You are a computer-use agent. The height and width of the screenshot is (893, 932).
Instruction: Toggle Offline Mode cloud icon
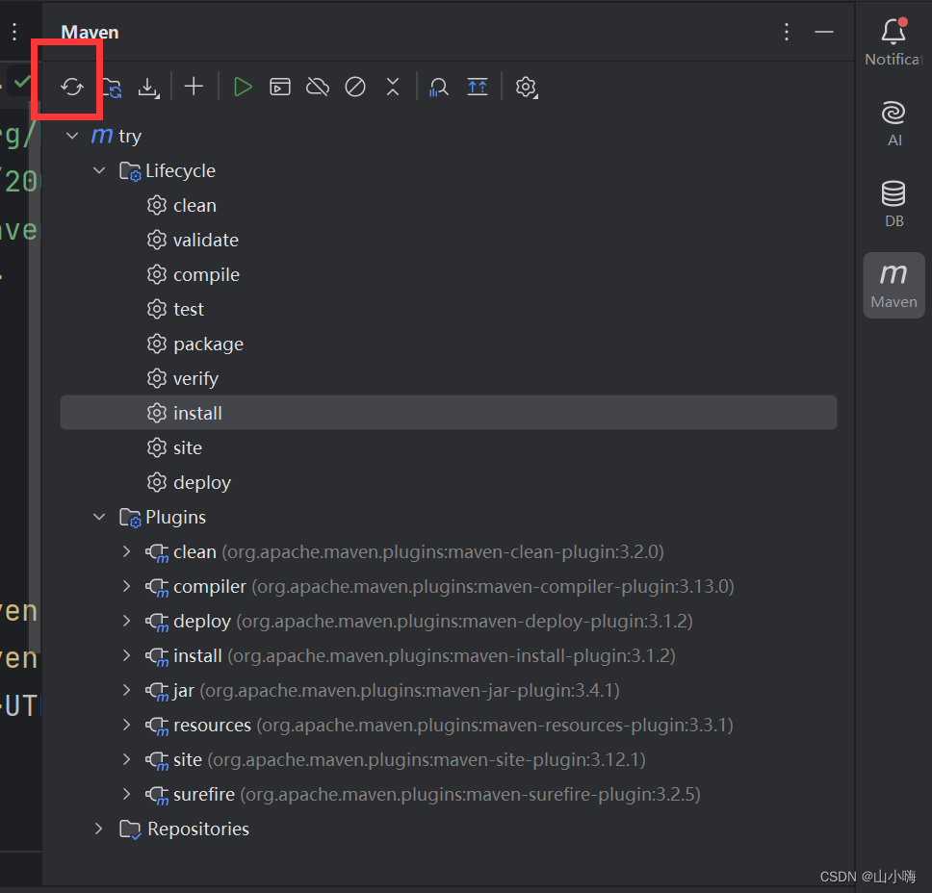click(318, 87)
